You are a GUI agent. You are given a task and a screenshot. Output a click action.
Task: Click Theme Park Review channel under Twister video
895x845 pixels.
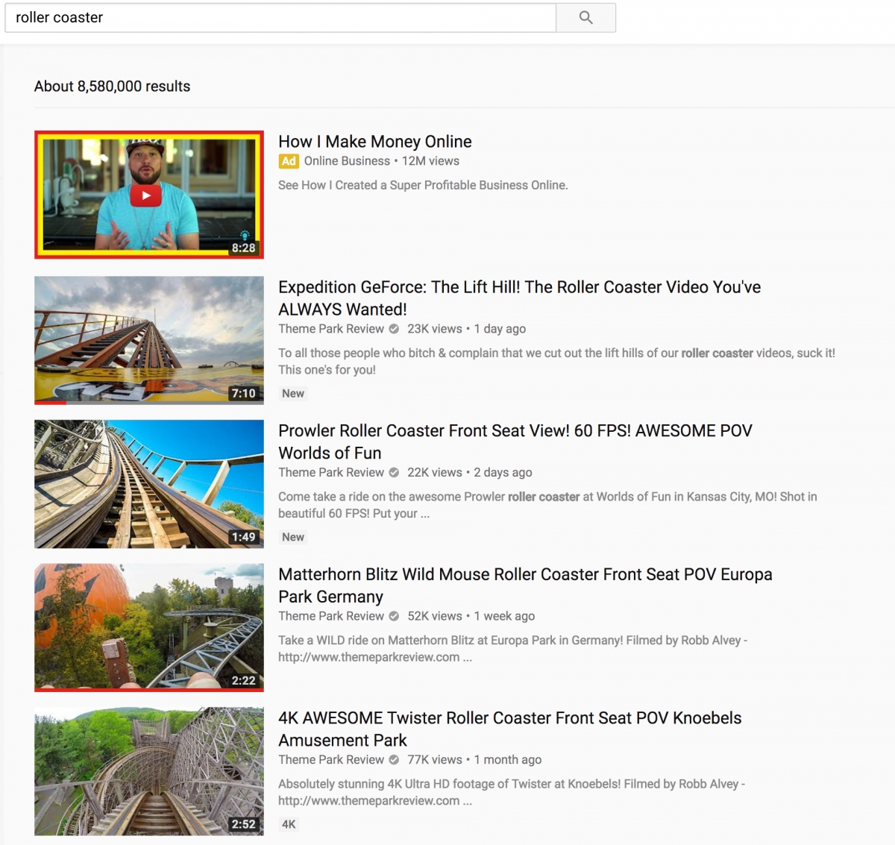[331, 760]
